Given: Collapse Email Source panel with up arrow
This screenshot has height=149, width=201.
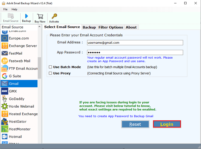Looking at the screenshot, I should pyautogui.click(x=39, y=27).
